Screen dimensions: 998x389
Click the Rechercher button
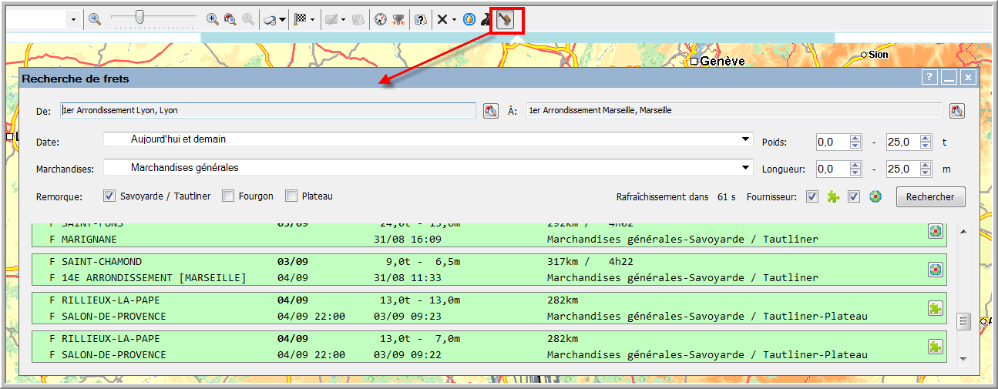click(x=930, y=197)
